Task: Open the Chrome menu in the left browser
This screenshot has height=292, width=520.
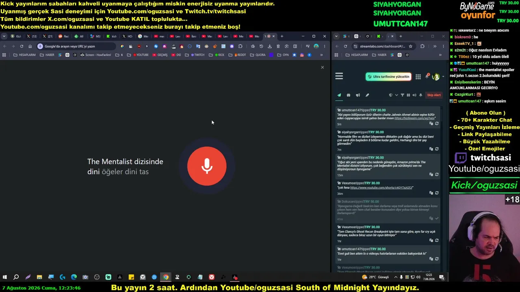Action: click(x=324, y=46)
